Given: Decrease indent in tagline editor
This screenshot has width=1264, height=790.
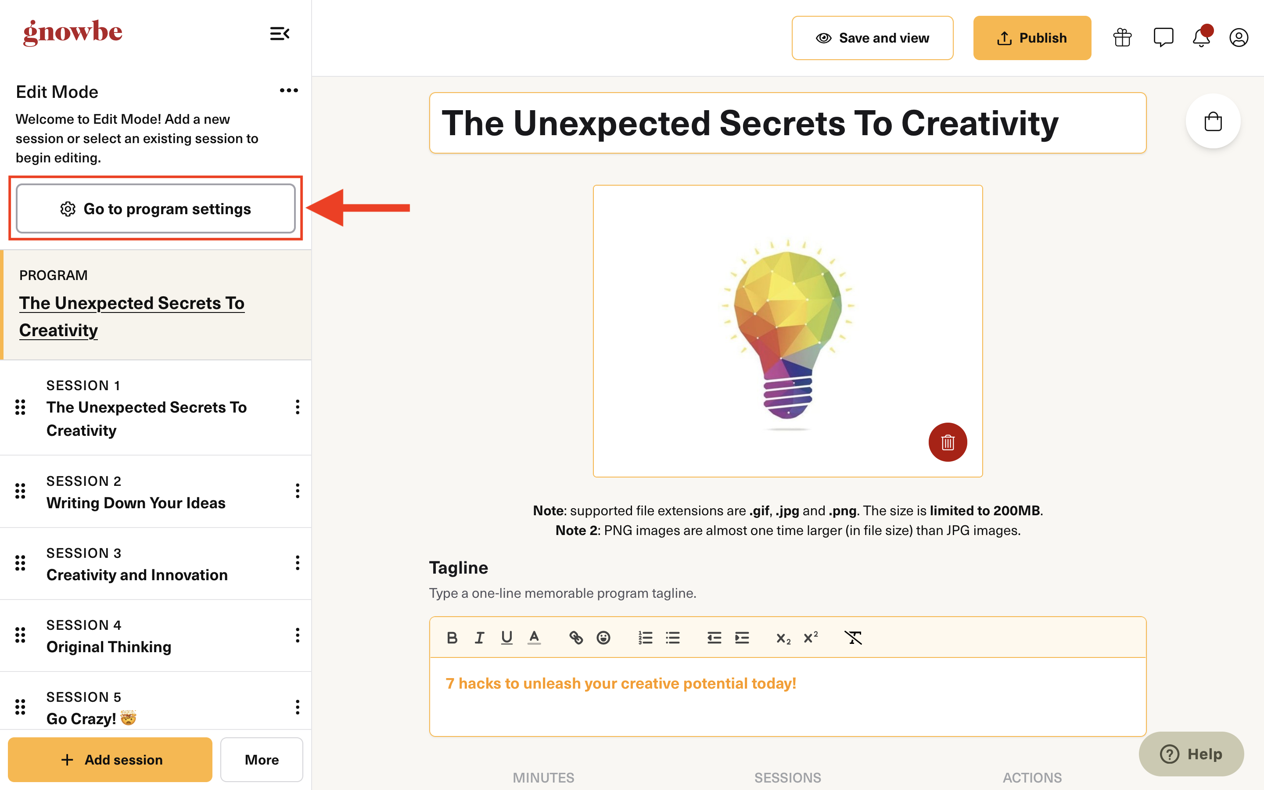Looking at the screenshot, I should [715, 638].
